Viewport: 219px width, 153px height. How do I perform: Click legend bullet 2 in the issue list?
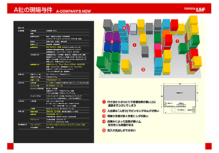click(x=104, y=111)
